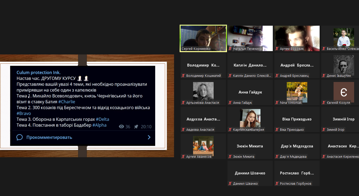Click Євгеній Козуля's brown Є avatar
The width and height of the screenshot is (359, 196).
coord(344,92)
